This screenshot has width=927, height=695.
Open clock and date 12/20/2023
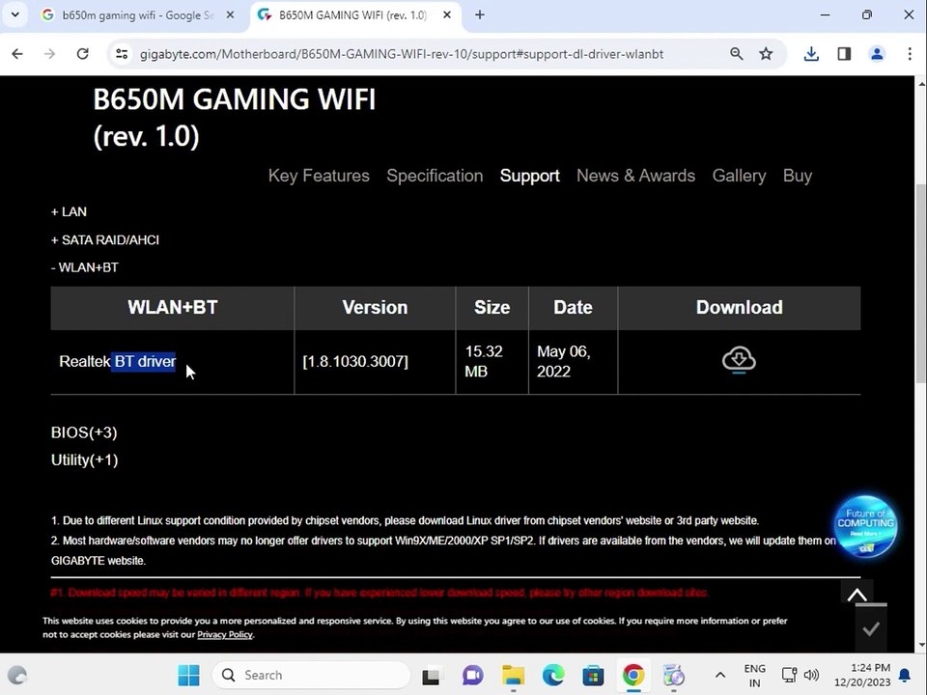[862, 675]
